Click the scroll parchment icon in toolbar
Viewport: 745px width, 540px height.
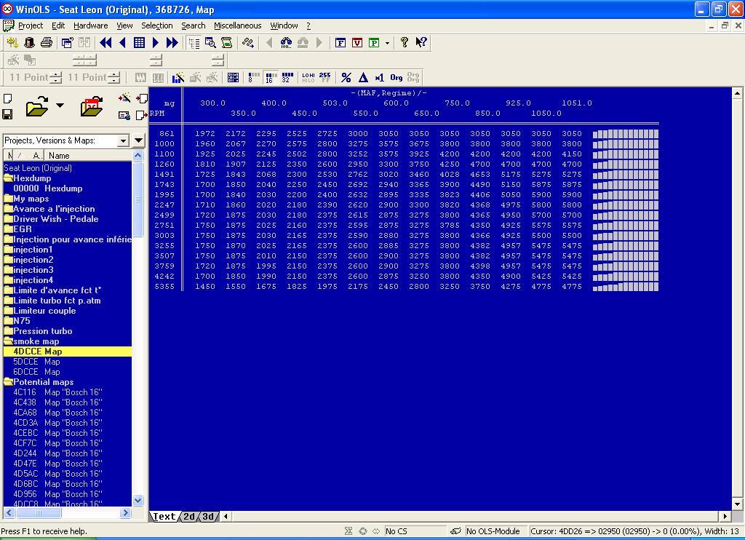(227, 43)
